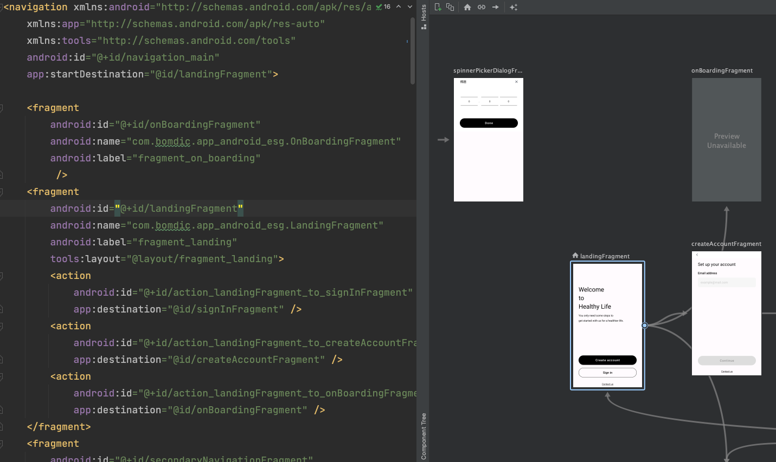
Task: Click the Add Deep Link chain icon
Action: [482, 7]
